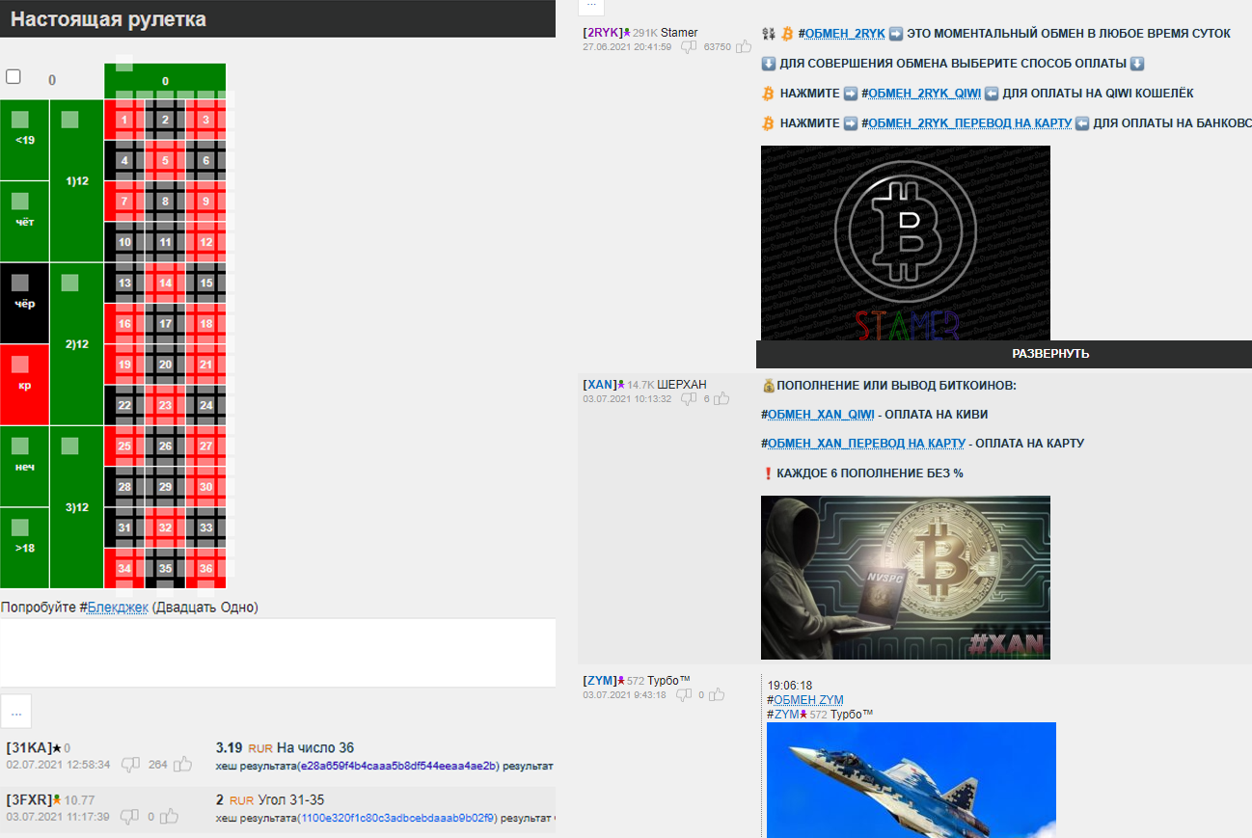The width and height of the screenshot is (1252, 838).
Task: Open the '...' button above the 2RYK post
Action: (590, 5)
